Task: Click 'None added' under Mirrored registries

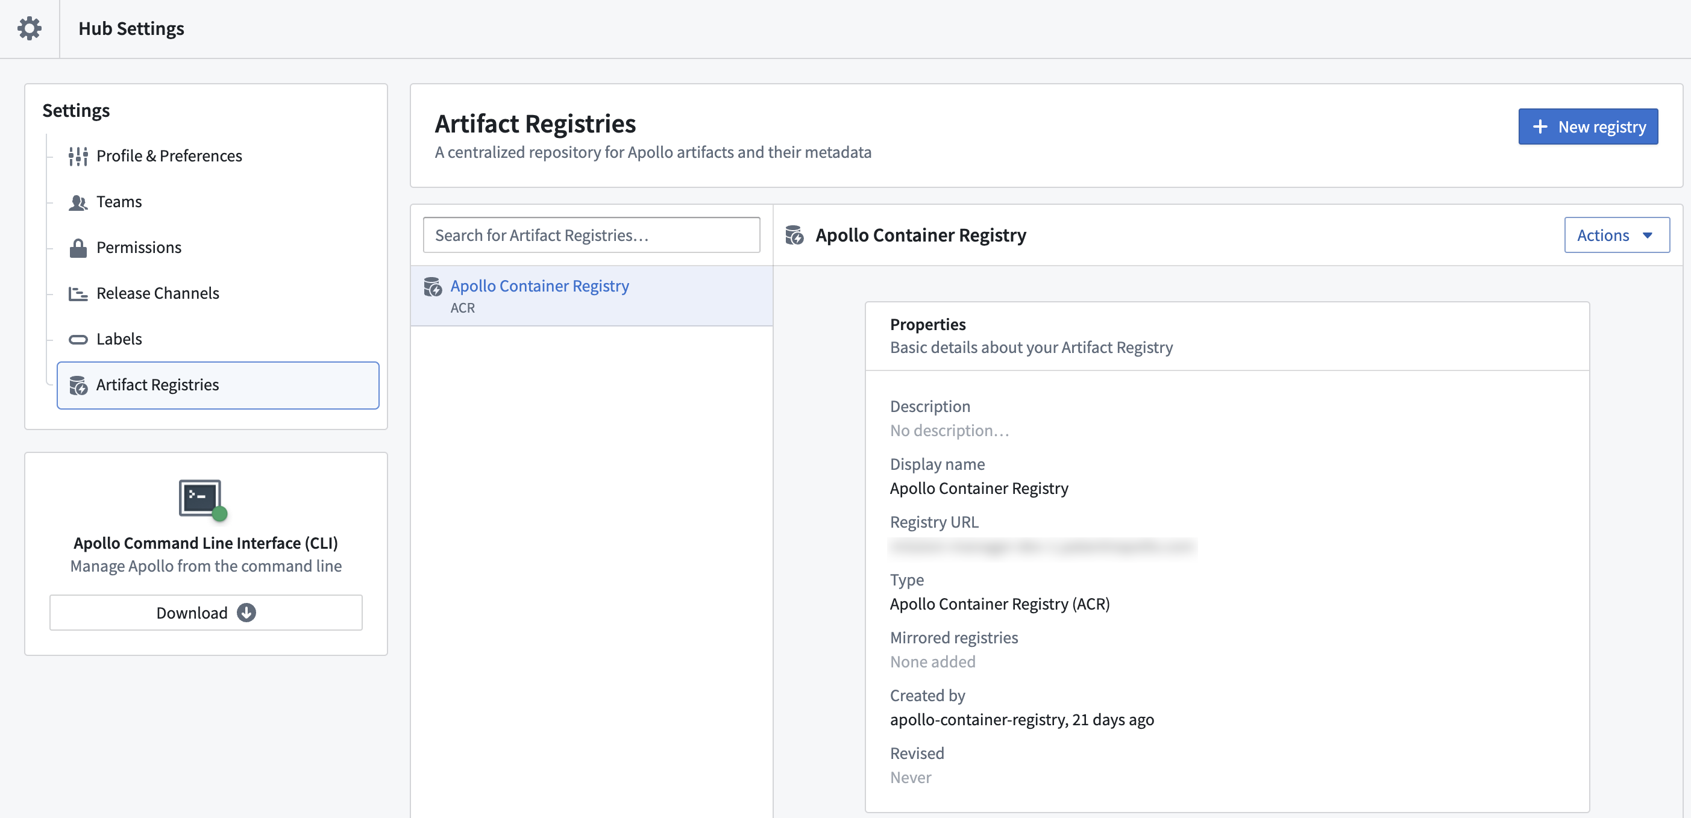Action: 933,661
